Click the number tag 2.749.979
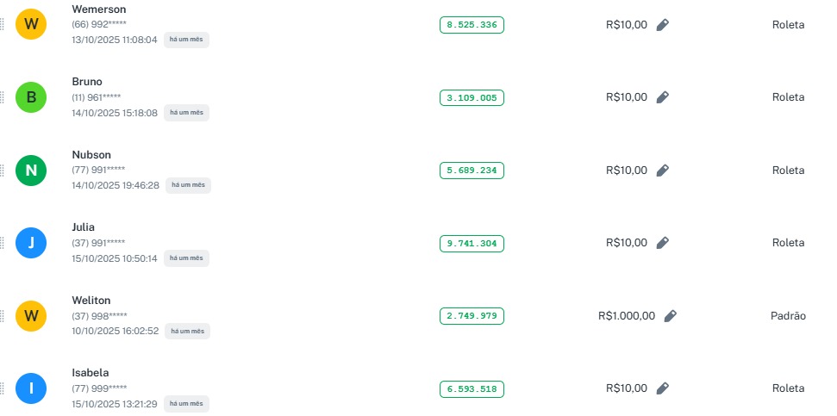The image size is (837, 416). (x=472, y=316)
